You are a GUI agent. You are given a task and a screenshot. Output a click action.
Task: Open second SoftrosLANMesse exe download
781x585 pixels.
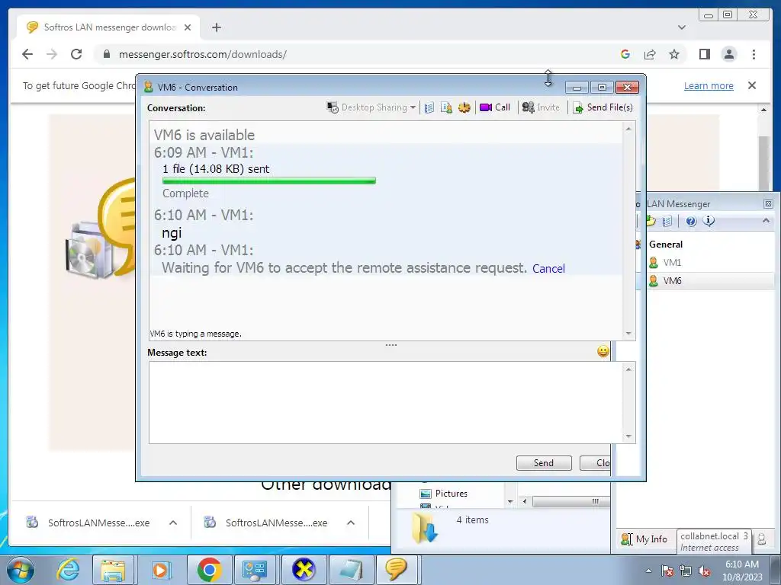point(266,523)
